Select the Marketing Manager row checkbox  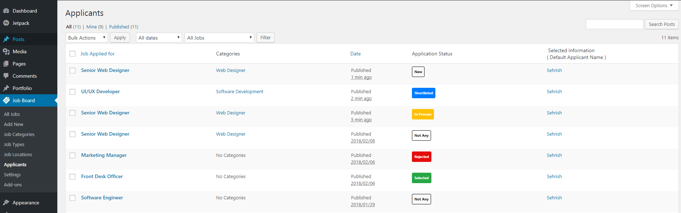73,155
